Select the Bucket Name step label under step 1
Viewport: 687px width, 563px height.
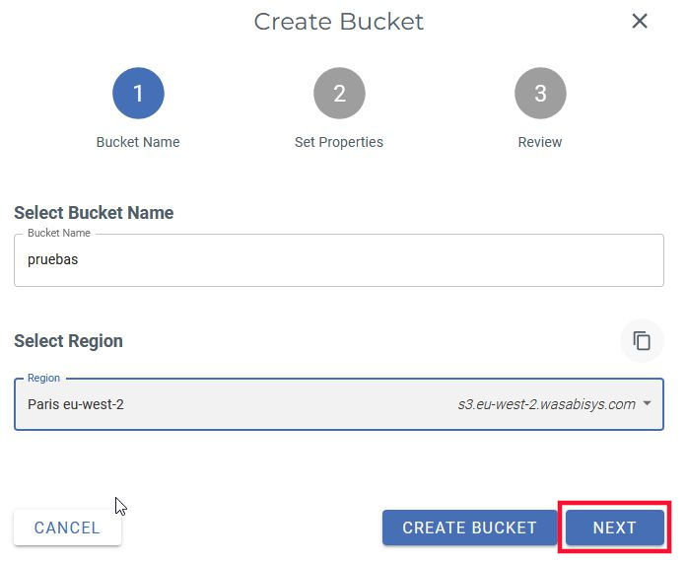click(x=138, y=142)
